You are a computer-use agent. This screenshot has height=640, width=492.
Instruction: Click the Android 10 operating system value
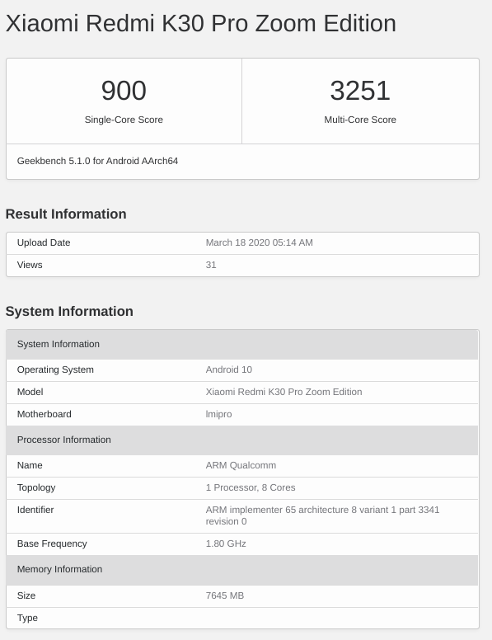(229, 369)
